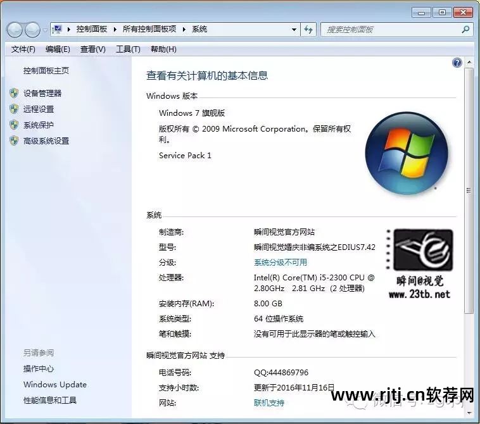
Task: Open 远程设置 link
Action: [39, 109]
